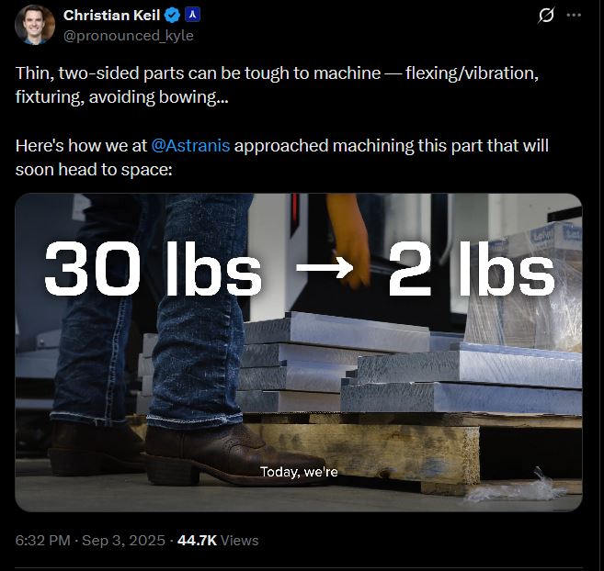Screen dimensions: 604x571
Task: Click the "2 lbs" overlay text
Action: 471,272
